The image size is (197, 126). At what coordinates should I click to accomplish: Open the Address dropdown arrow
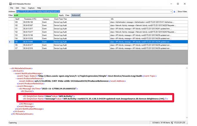pyautogui.click(x=172, y=11)
